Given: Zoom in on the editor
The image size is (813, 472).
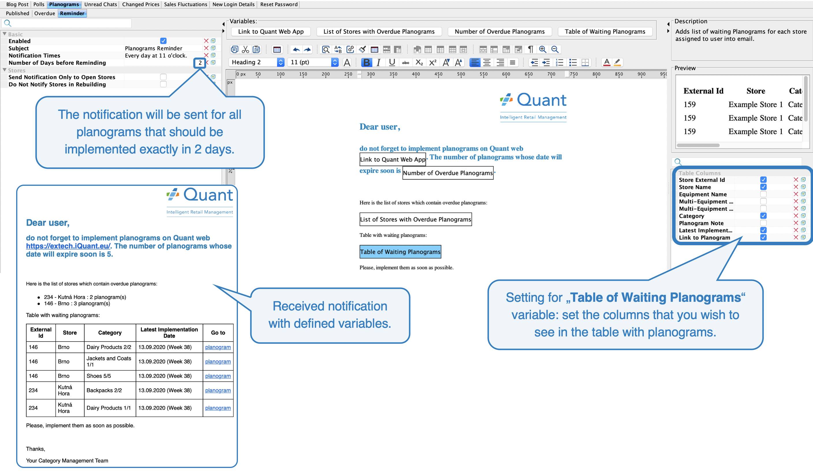Looking at the screenshot, I should [x=543, y=49].
